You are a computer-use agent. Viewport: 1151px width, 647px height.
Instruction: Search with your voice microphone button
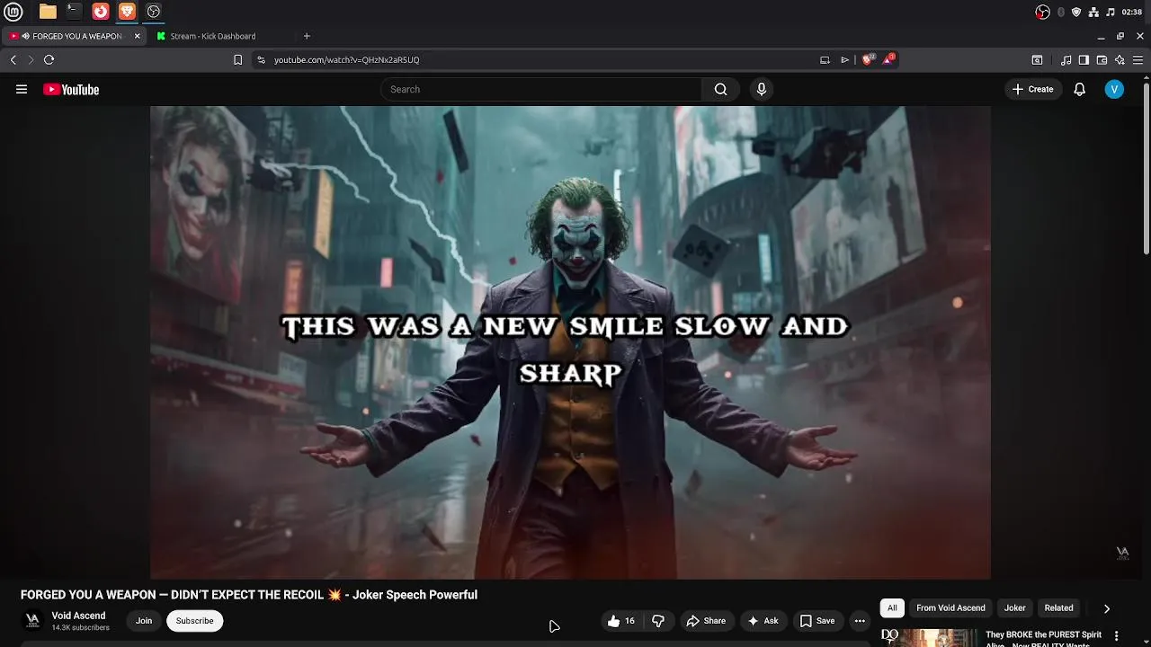pos(762,89)
